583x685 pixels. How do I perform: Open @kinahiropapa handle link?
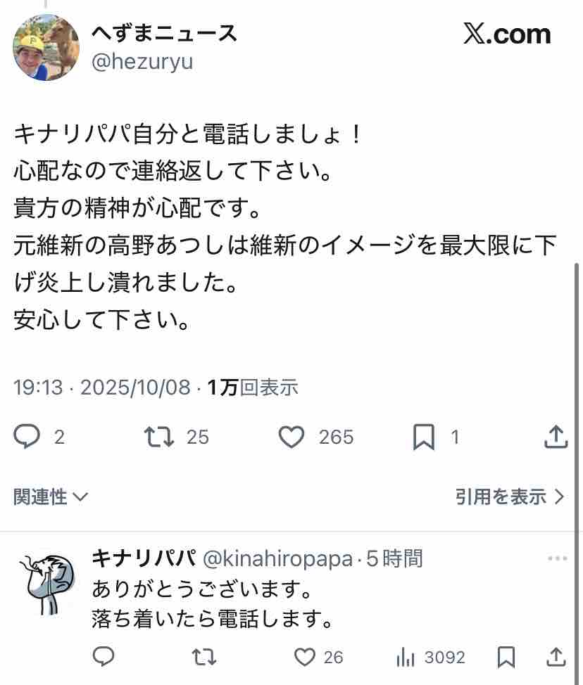(x=277, y=558)
